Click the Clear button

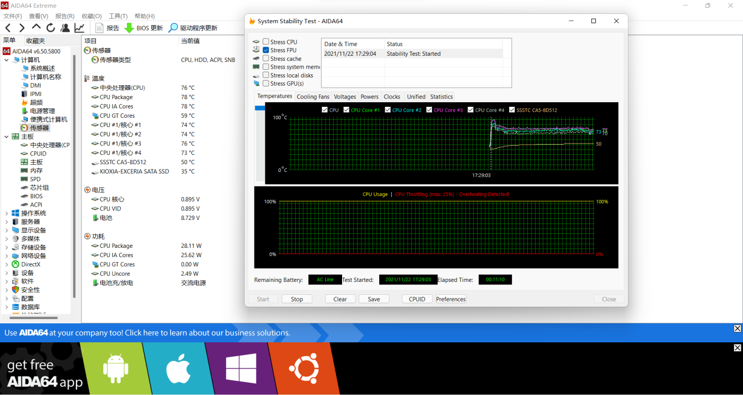point(340,299)
